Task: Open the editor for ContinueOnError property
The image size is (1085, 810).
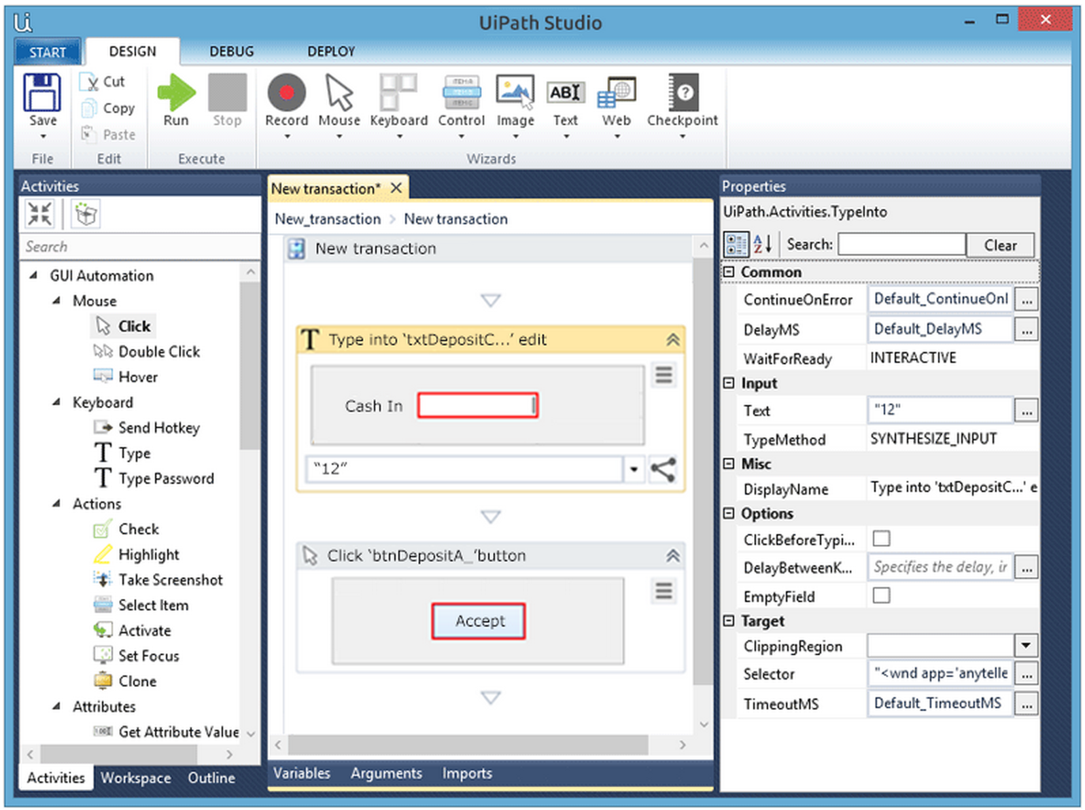Action: tap(1026, 298)
